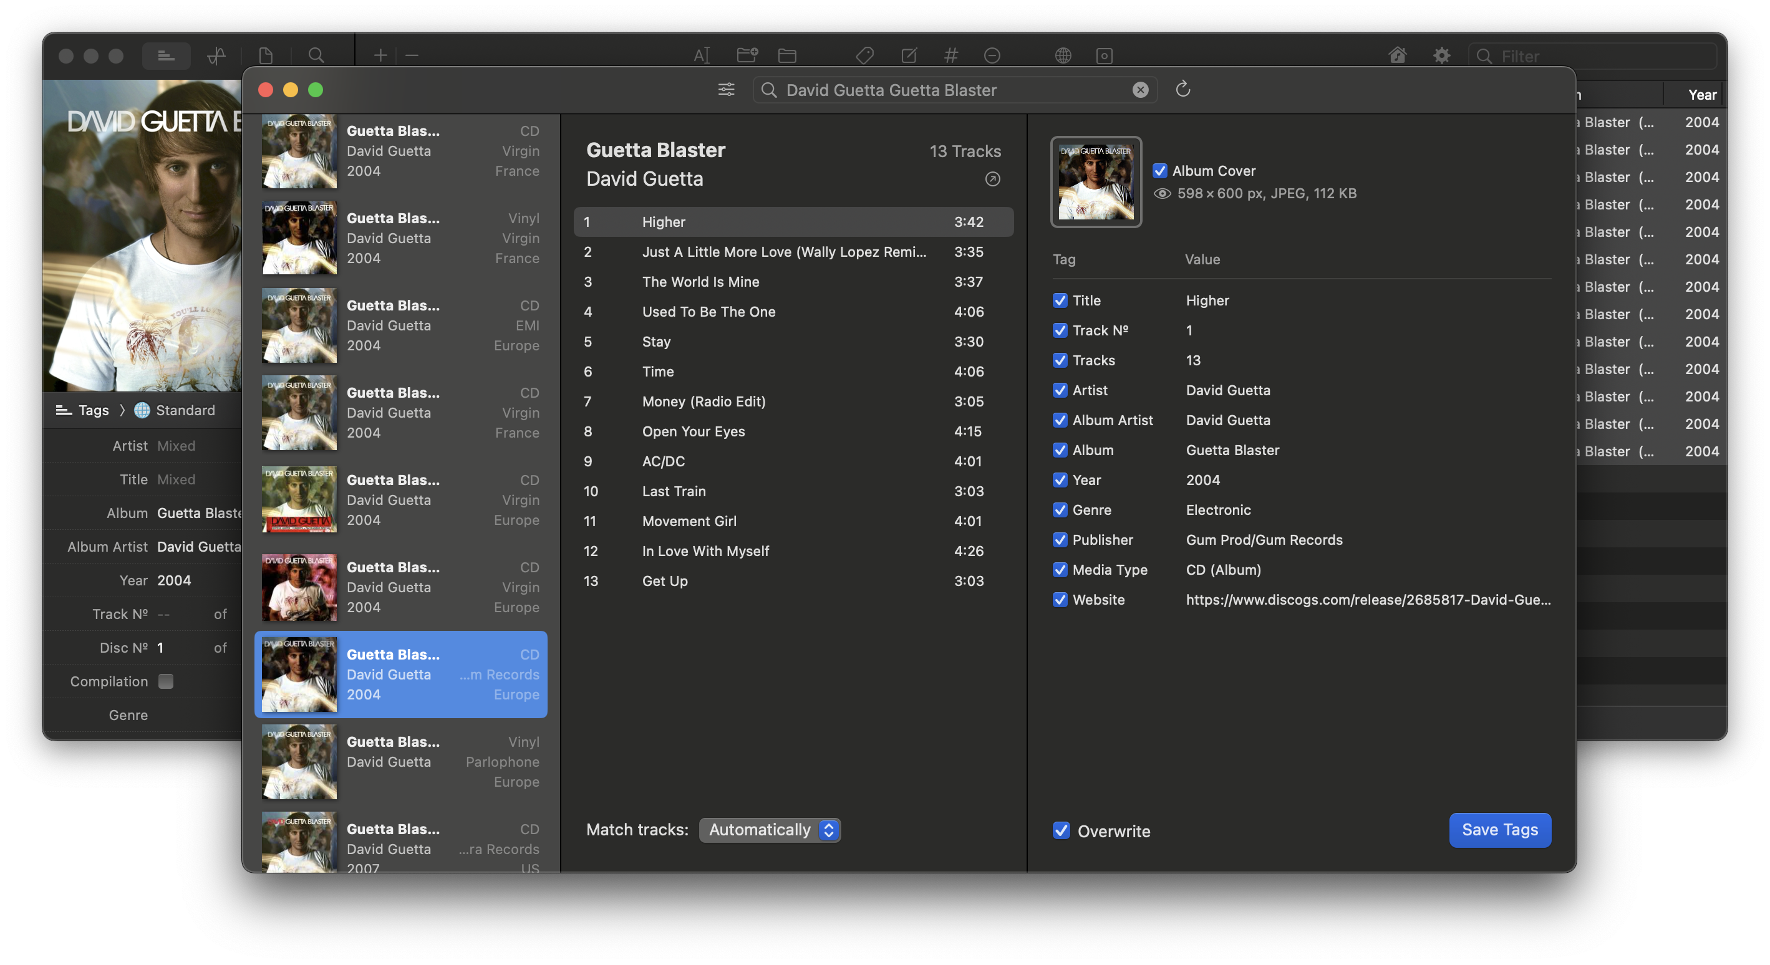Image resolution: width=1770 pixels, height=965 pixels.
Task: Click the refresh search results icon
Action: [x=1182, y=89]
